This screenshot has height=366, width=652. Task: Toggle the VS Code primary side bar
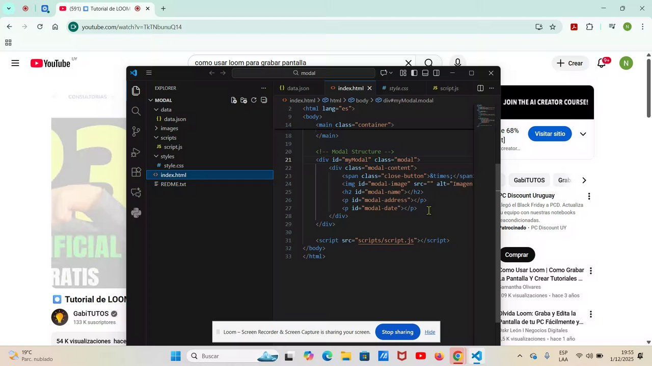pyautogui.click(x=414, y=73)
